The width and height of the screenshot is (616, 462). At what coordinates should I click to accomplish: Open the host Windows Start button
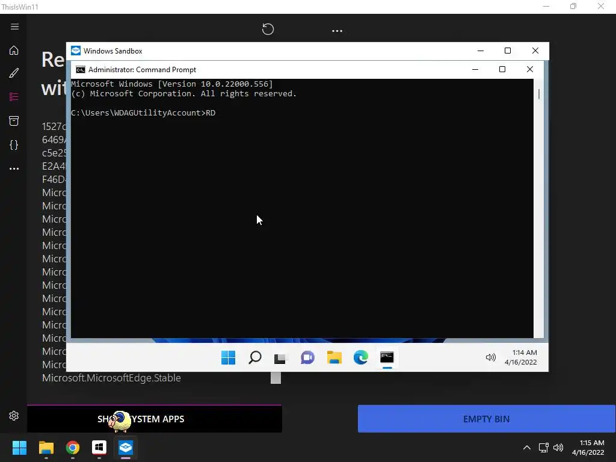(20, 448)
